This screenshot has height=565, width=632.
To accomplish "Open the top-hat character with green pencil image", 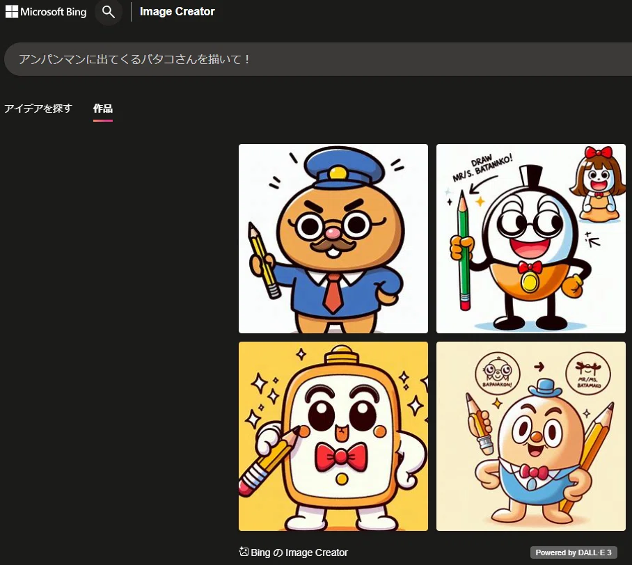I will pyautogui.click(x=531, y=239).
